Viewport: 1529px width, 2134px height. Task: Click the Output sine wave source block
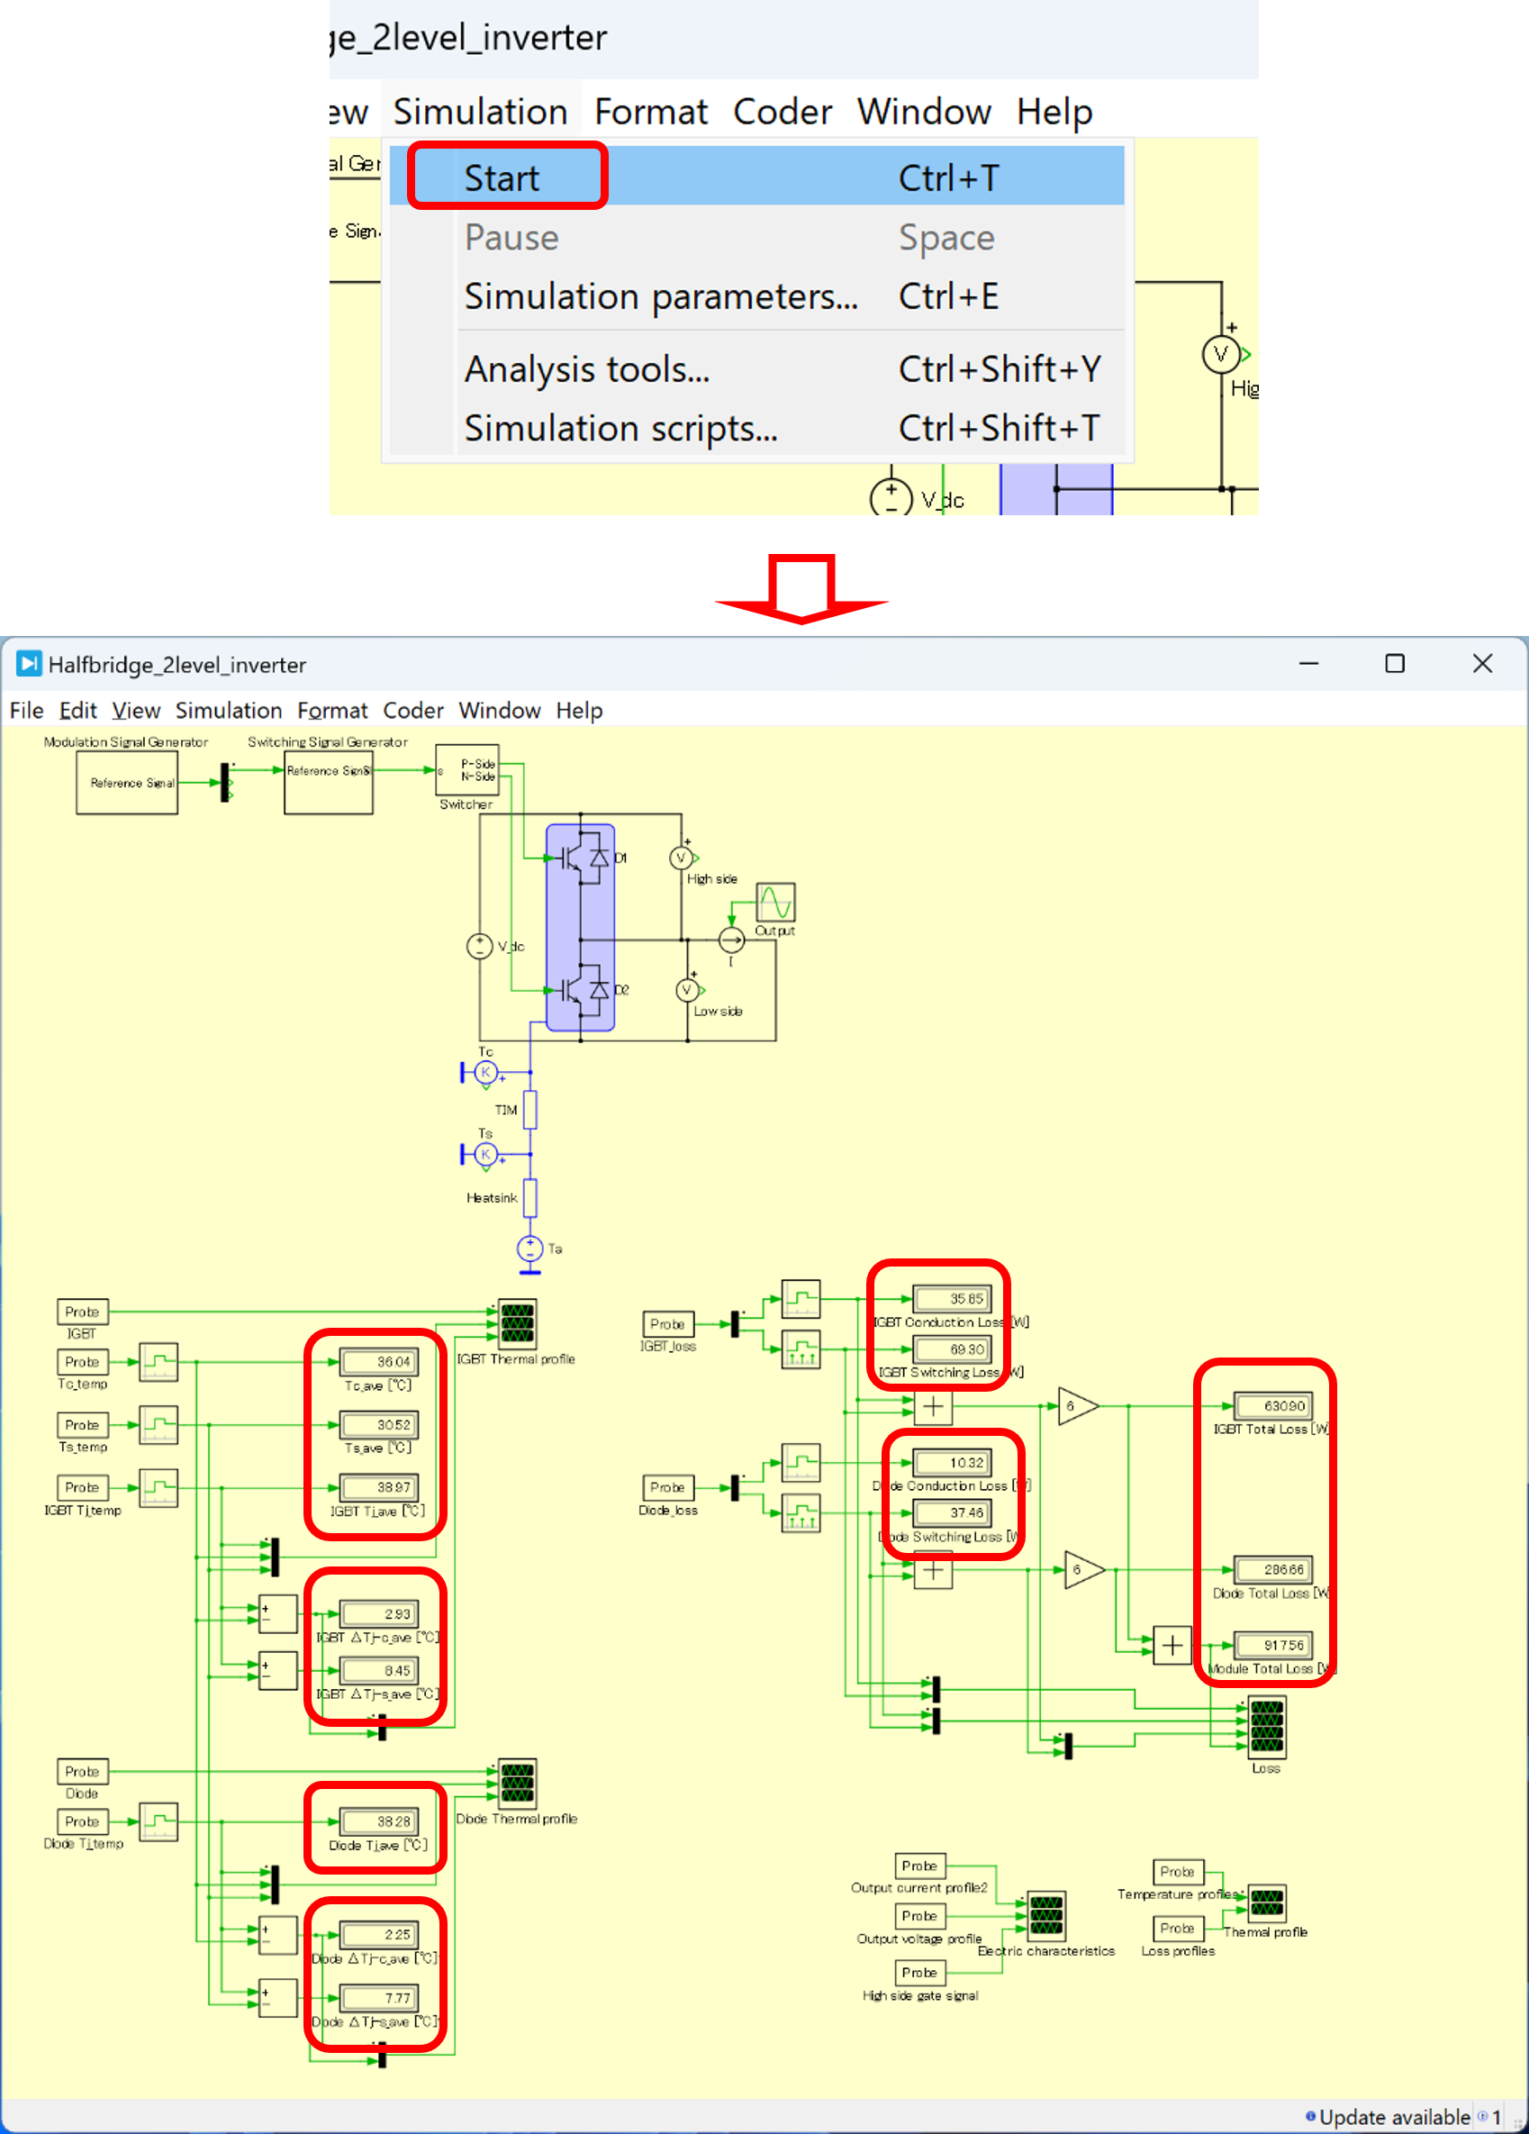pos(776,903)
